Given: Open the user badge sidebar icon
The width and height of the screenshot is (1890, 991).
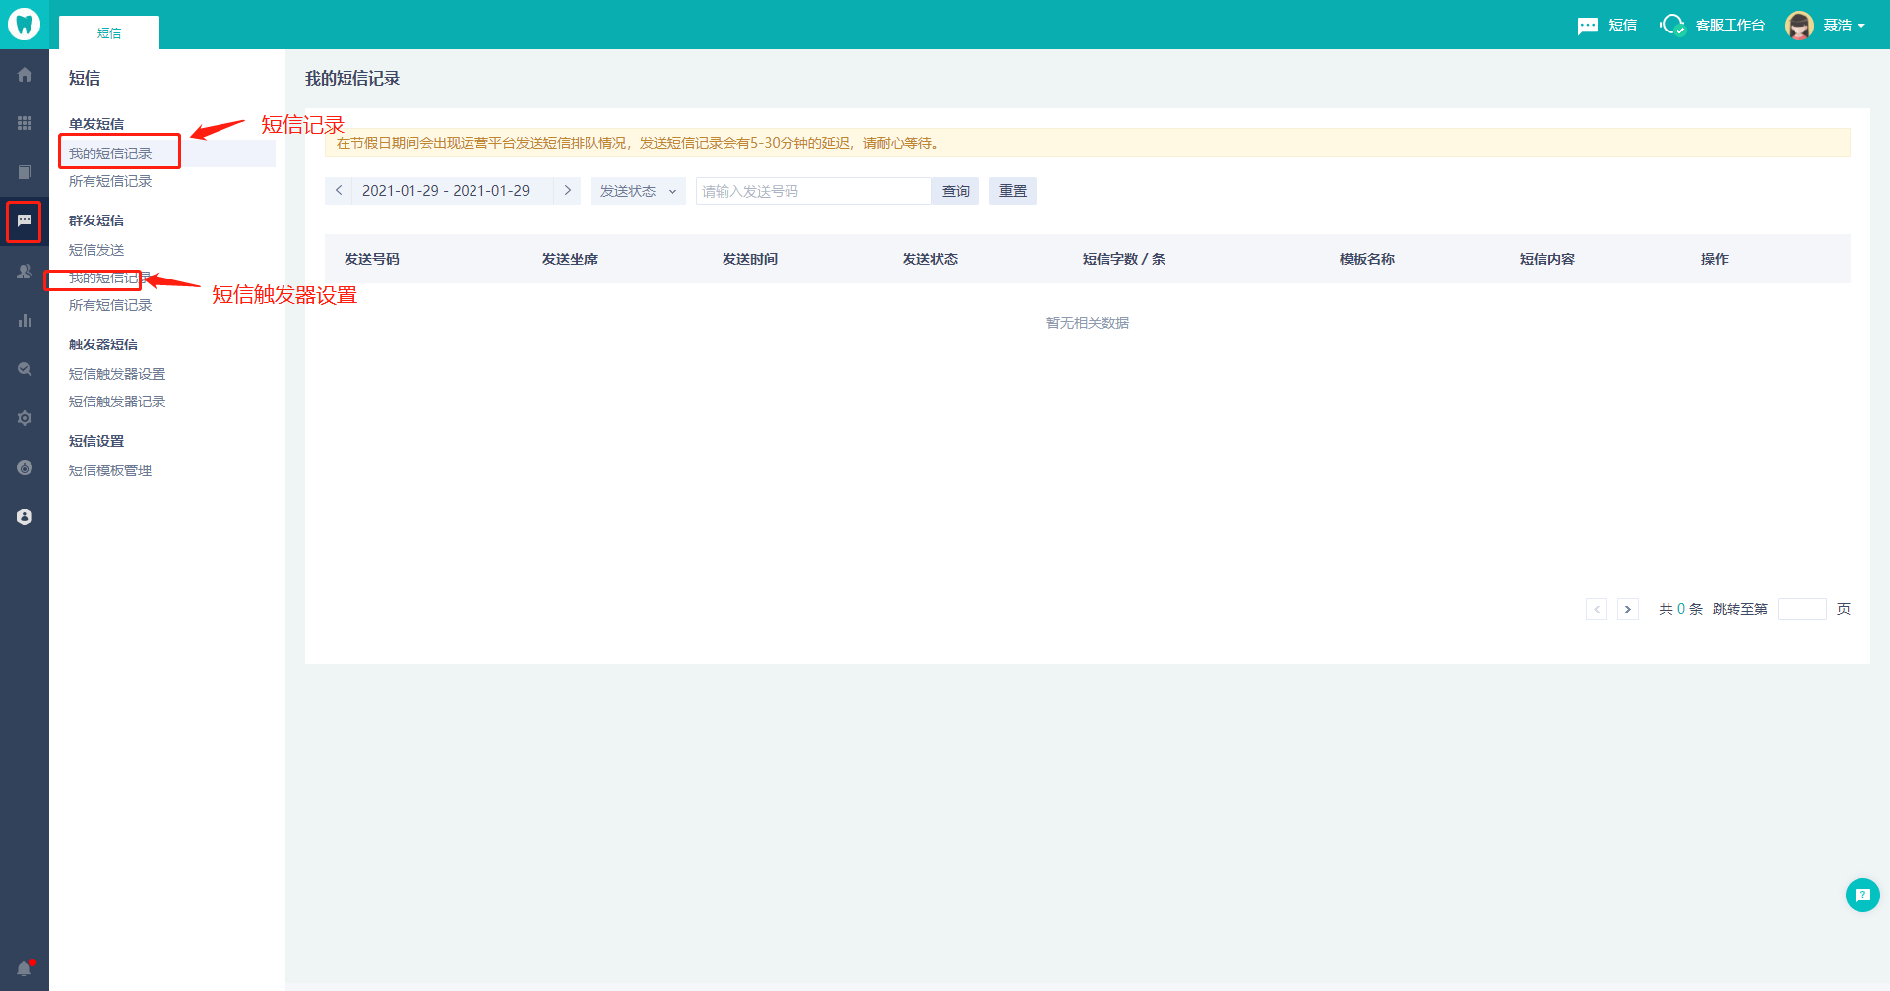Looking at the screenshot, I should pos(25,517).
